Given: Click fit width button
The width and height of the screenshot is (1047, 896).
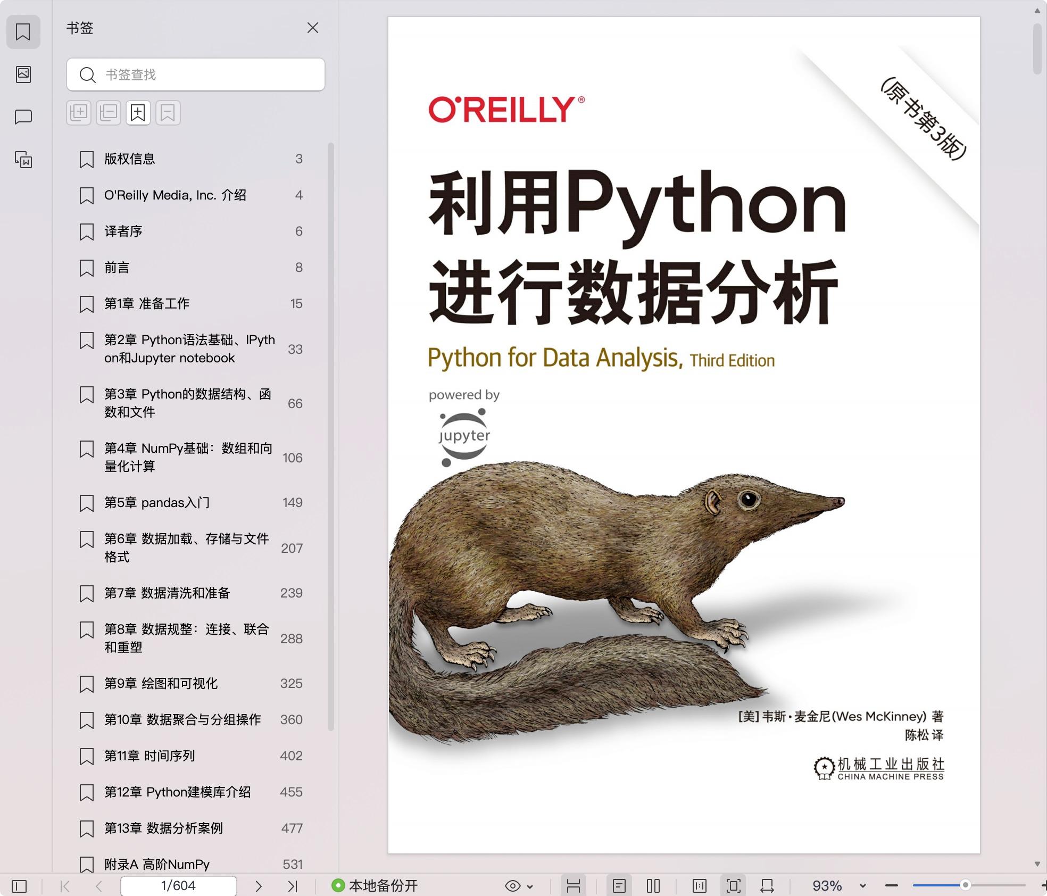Looking at the screenshot, I should pos(767,886).
